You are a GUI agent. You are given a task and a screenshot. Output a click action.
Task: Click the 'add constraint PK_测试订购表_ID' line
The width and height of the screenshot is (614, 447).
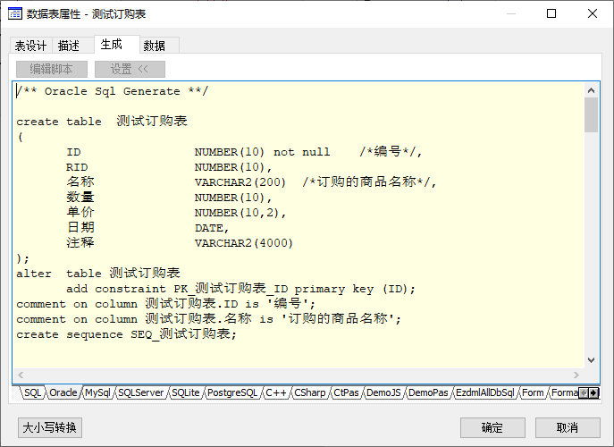click(240, 289)
